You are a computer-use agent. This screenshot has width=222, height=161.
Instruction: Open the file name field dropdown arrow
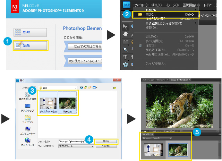click(x=93, y=142)
